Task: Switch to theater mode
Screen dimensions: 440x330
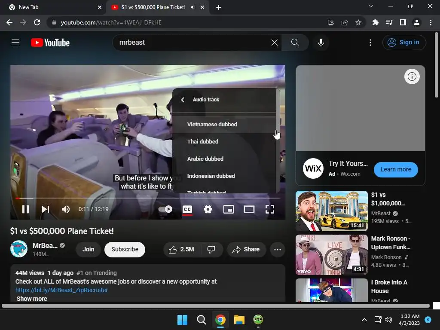Action: 249,209
